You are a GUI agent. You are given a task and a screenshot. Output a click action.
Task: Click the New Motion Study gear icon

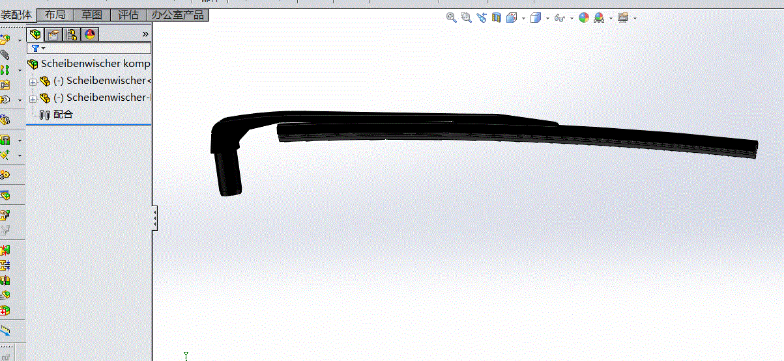pyautogui.click(x=5, y=175)
